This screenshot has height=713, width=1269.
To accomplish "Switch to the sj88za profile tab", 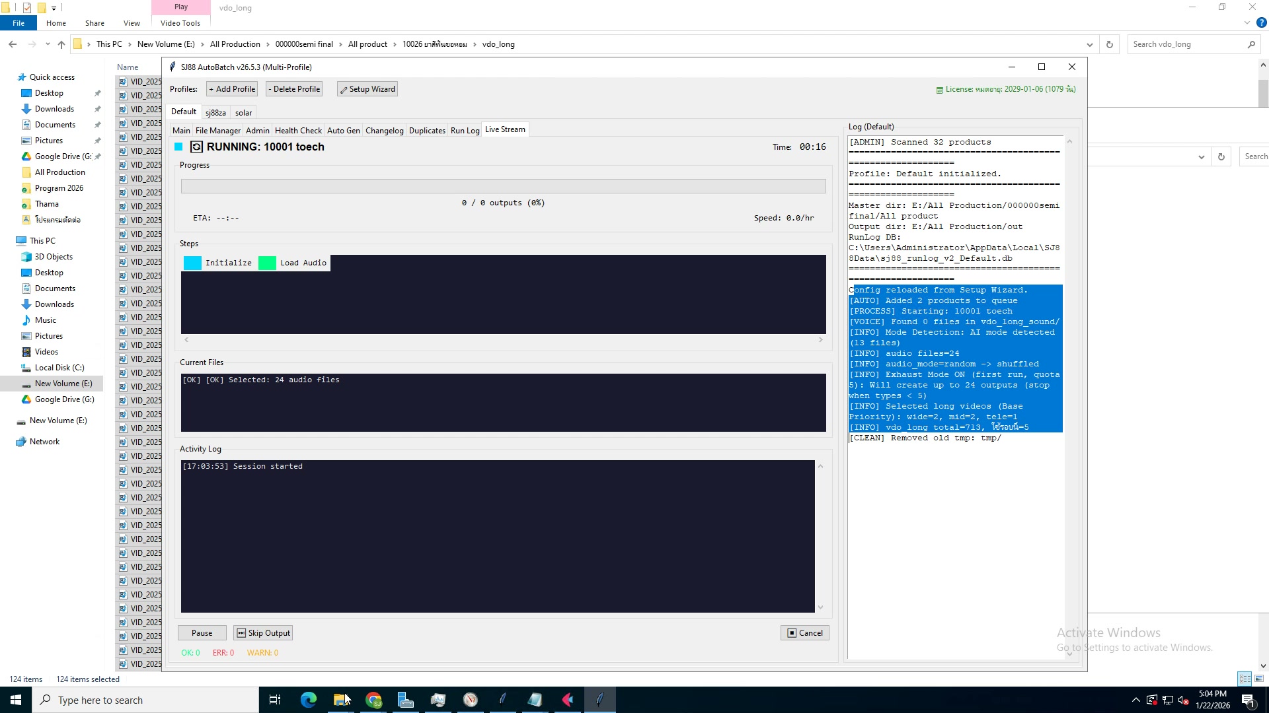I will click(215, 112).
